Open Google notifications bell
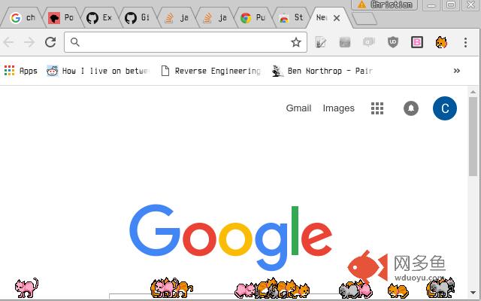The image size is (481, 301). (411, 108)
